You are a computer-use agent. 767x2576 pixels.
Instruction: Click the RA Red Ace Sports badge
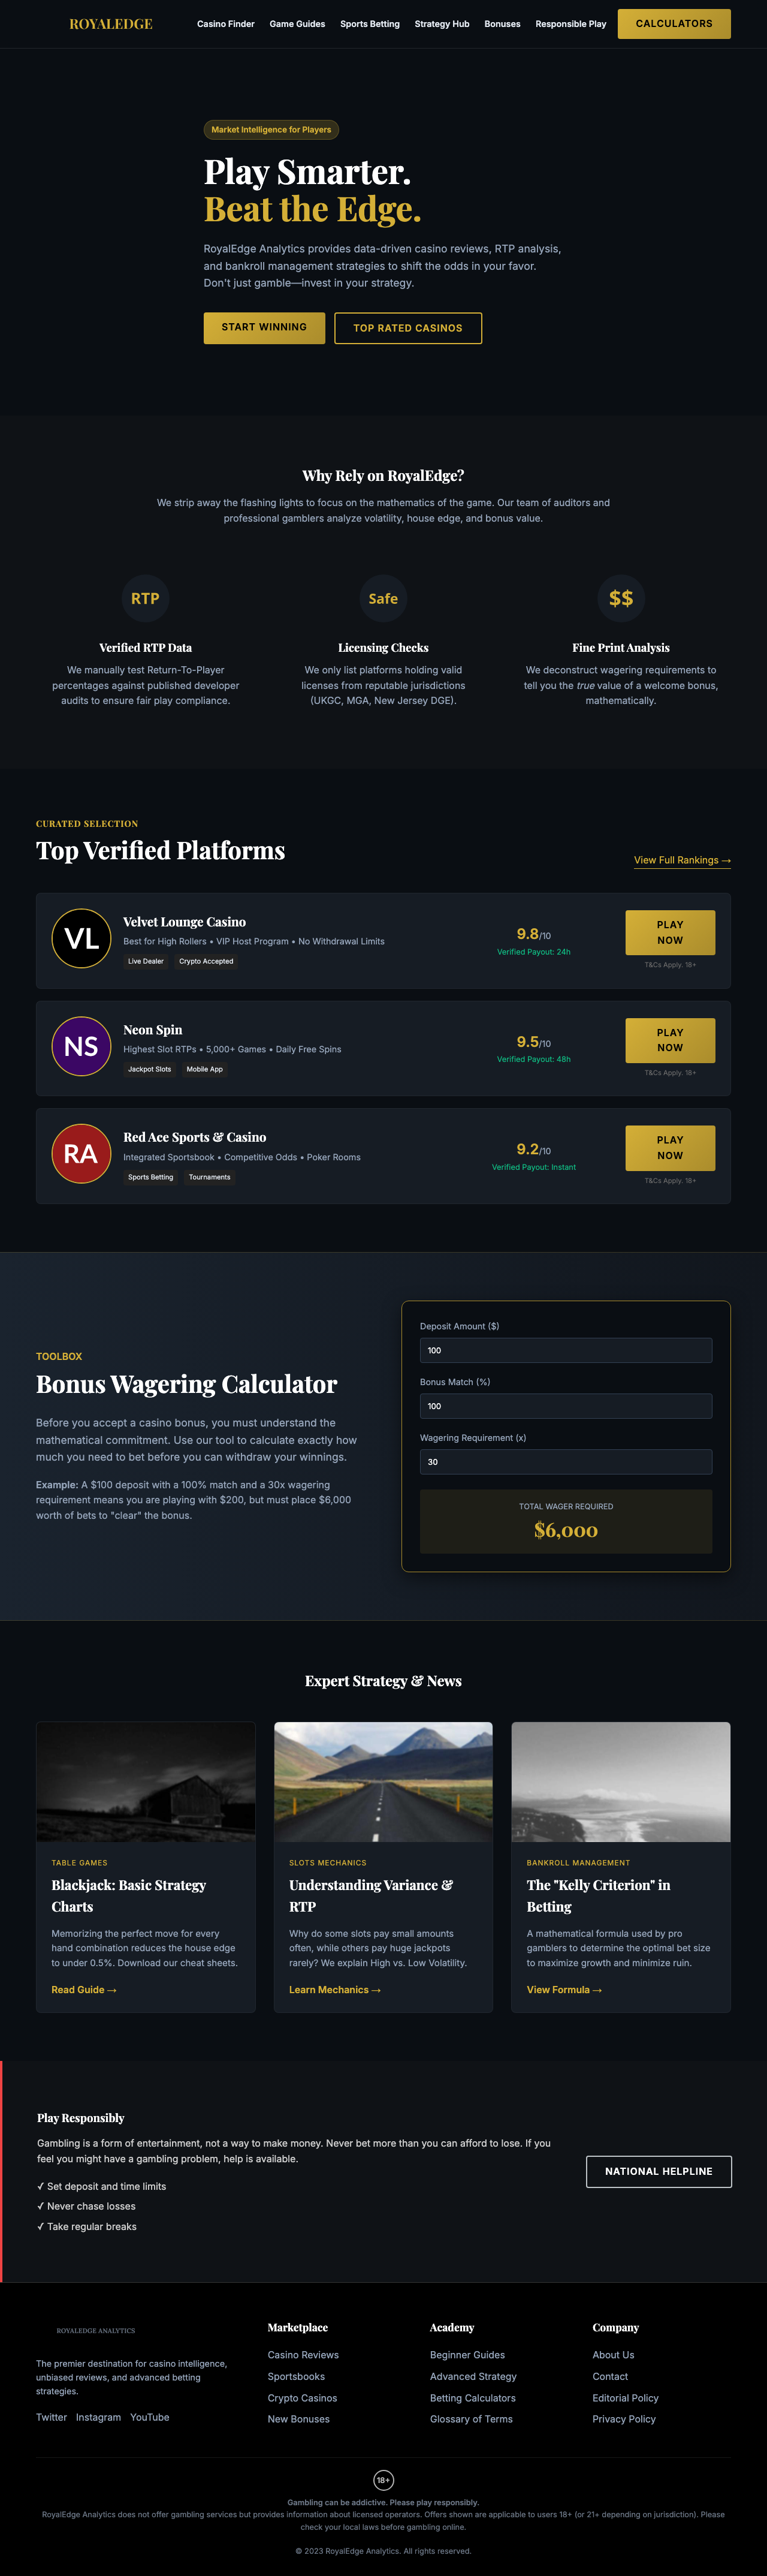click(81, 1154)
